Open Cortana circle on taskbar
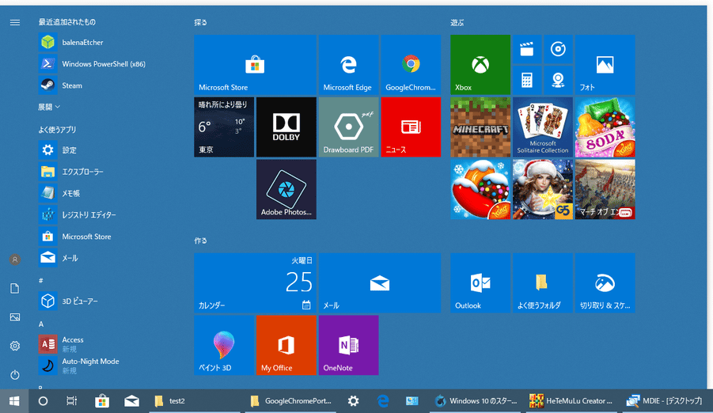 (43, 400)
